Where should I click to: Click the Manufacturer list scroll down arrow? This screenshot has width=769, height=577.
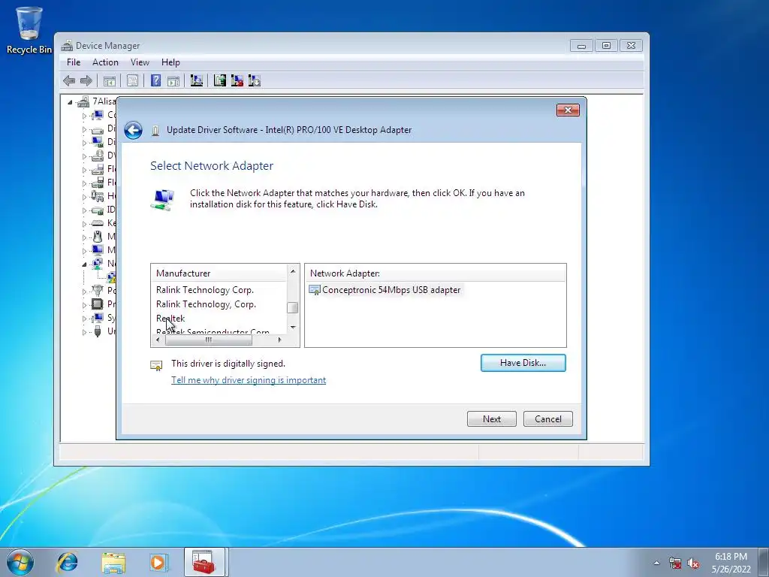click(x=293, y=328)
